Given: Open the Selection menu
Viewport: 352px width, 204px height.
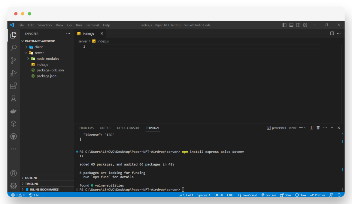Looking at the screenshot, I should (x=45, y=25).
